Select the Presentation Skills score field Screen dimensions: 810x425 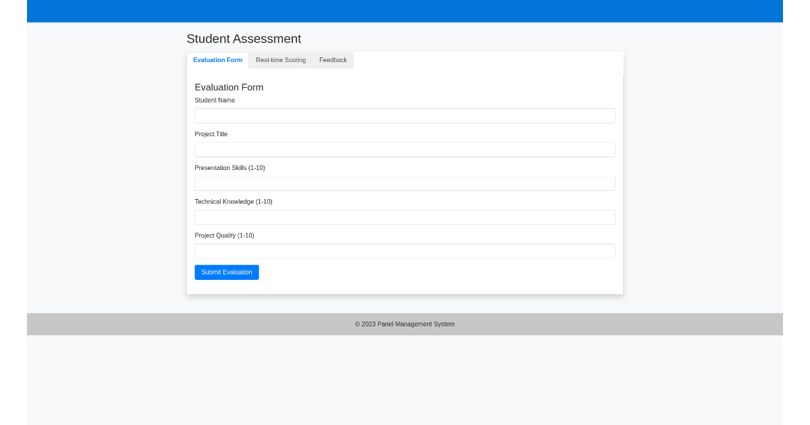tap(404, 183)
